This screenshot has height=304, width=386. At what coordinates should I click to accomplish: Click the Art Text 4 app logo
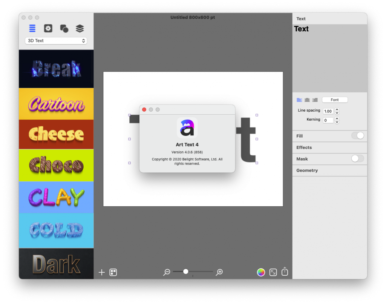click(x=187, y=127)
